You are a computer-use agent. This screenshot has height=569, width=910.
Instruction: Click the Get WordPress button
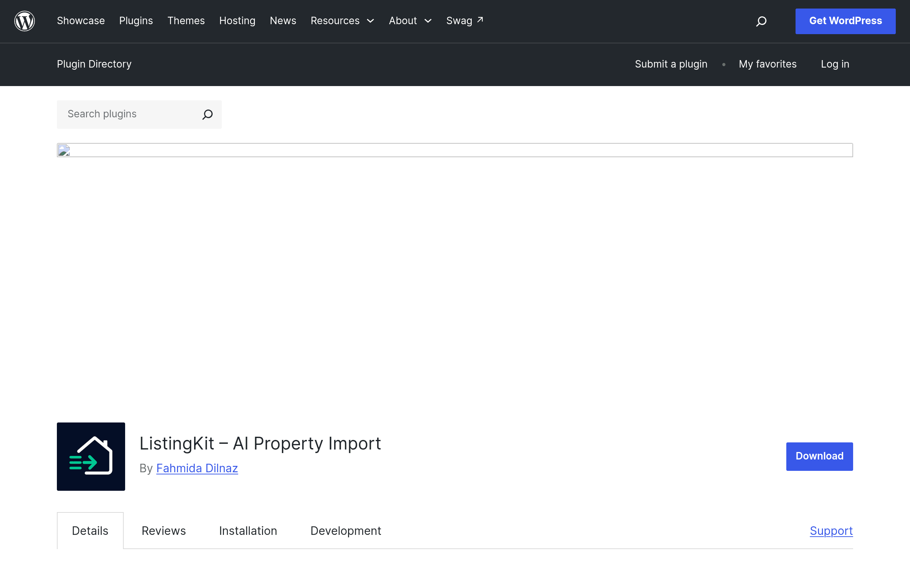pyautogui.click(x=845, y=21)
